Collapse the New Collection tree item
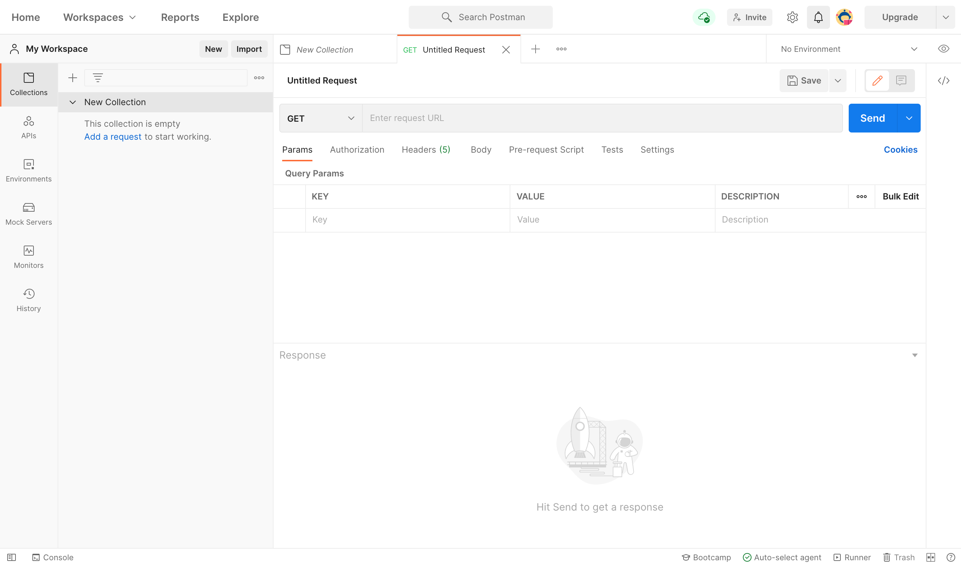 [72, 102]
